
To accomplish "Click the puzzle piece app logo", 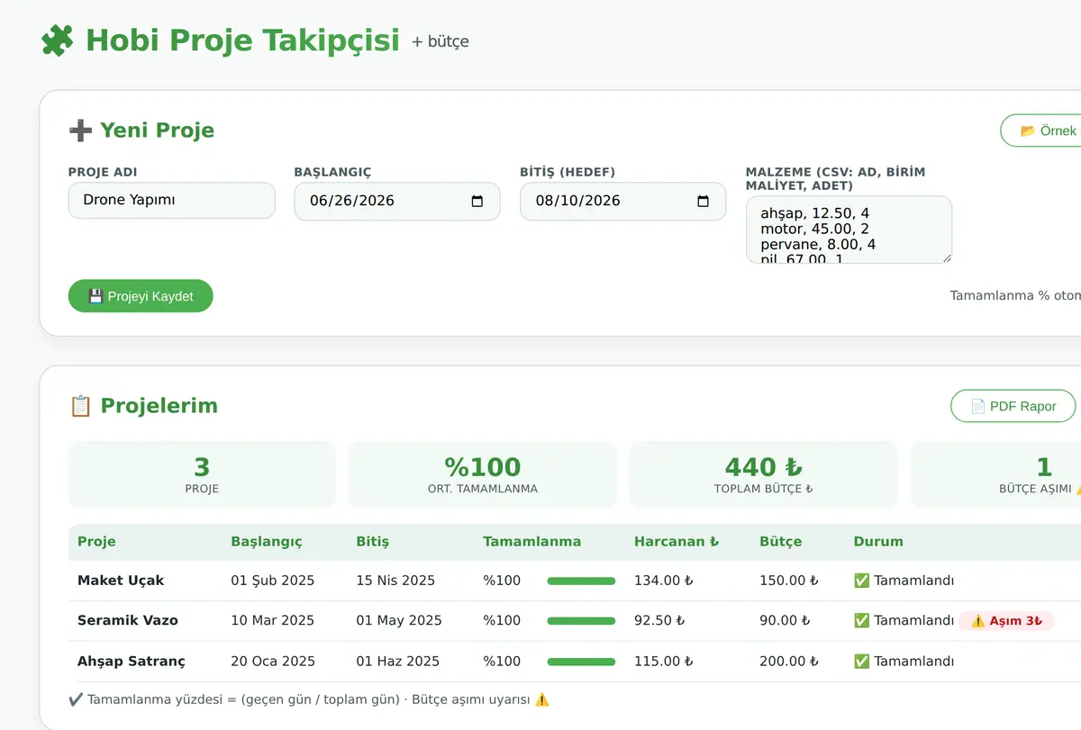I will (x=58, y=41).
